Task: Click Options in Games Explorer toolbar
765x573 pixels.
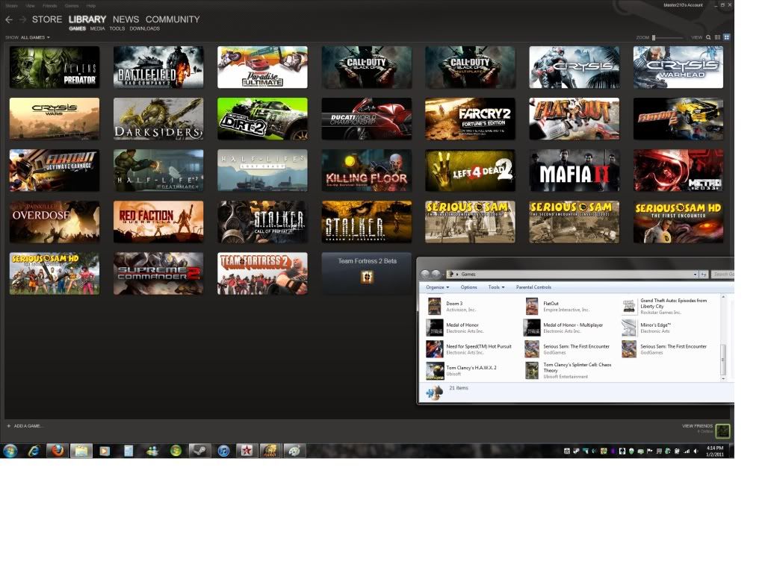Action: (x=469, y=287)
